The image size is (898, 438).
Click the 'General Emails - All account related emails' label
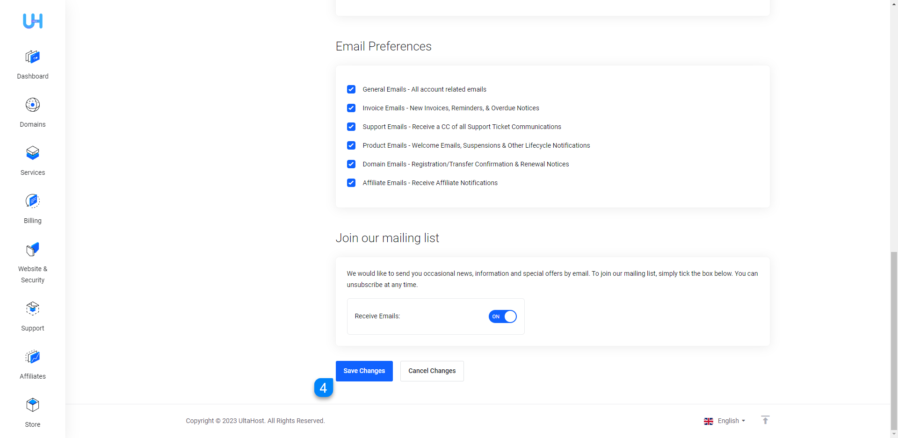(424, 89)
